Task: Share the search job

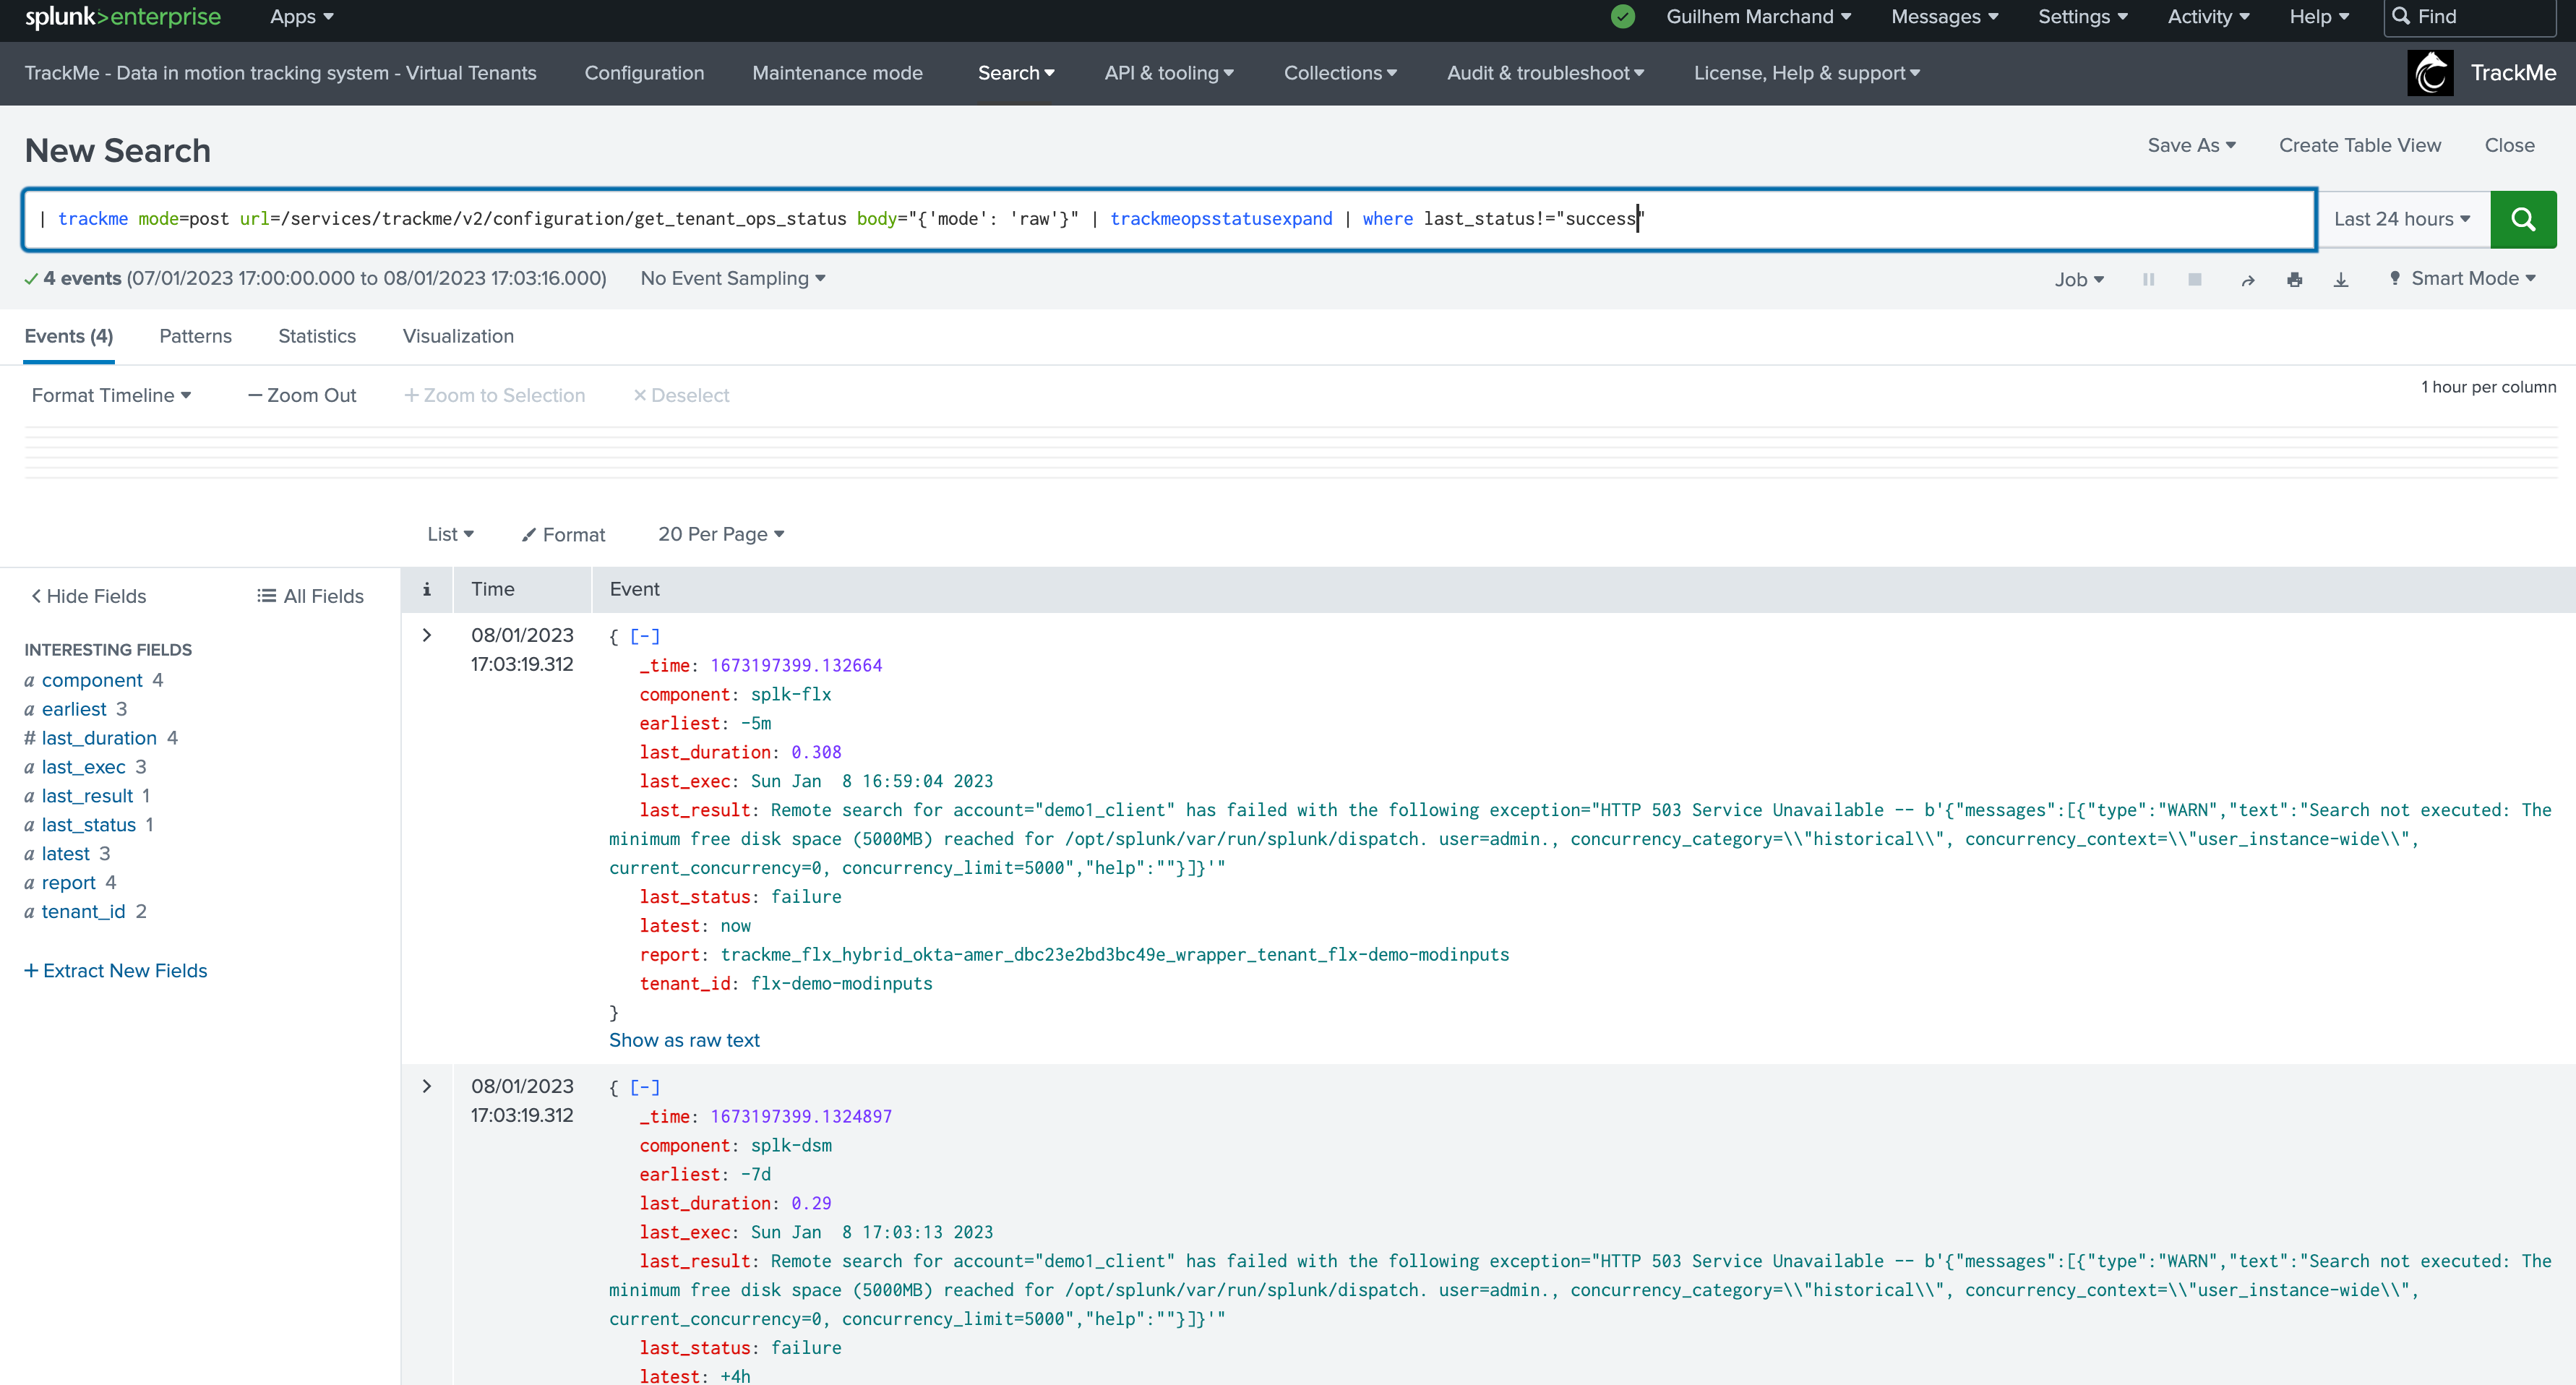Action: 2247,280
